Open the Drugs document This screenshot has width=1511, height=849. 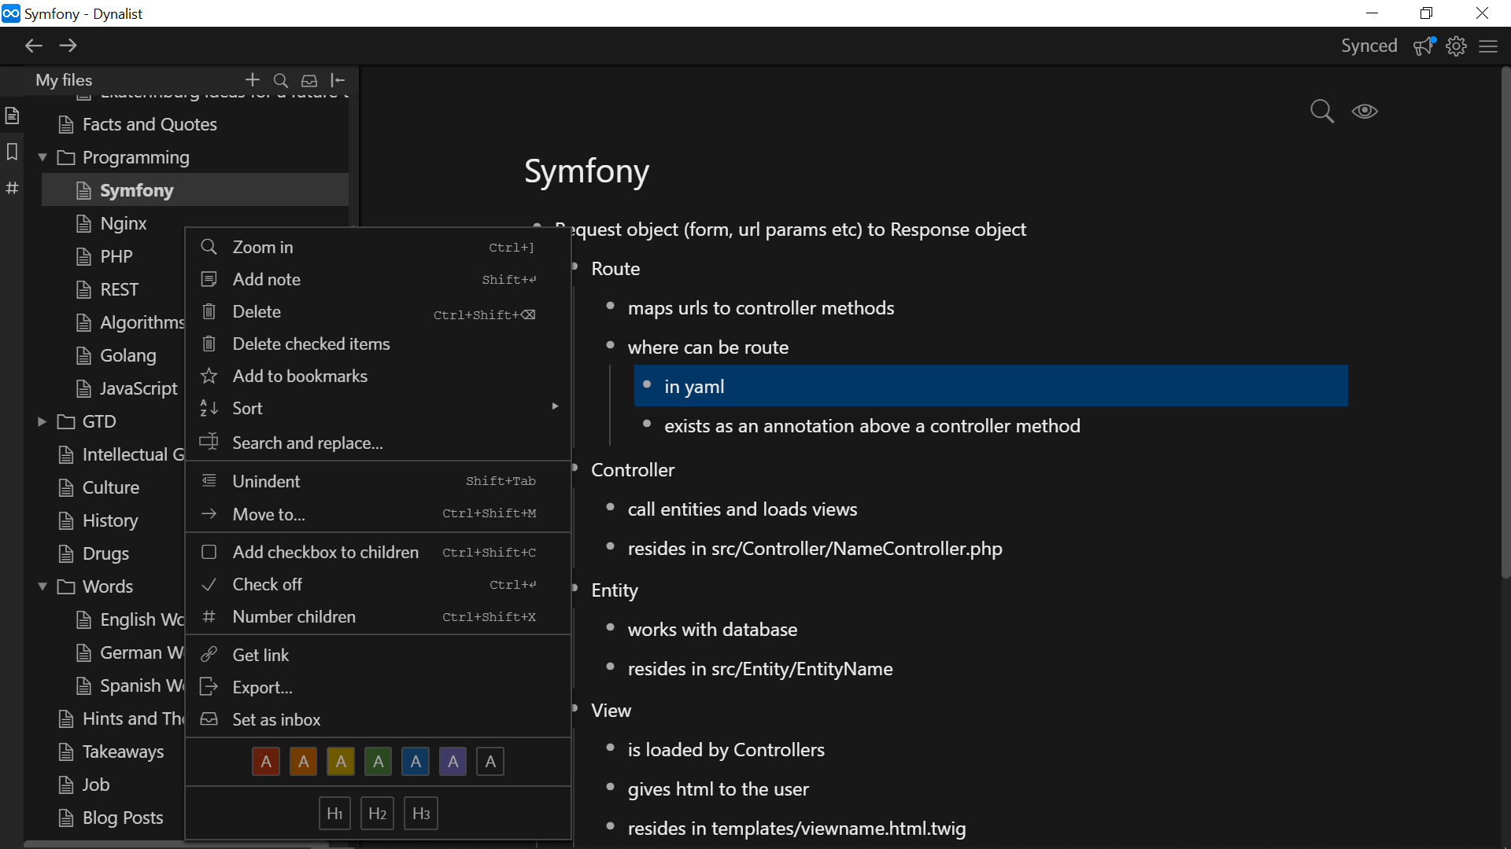pyautogui.click(x=105, y=553)
